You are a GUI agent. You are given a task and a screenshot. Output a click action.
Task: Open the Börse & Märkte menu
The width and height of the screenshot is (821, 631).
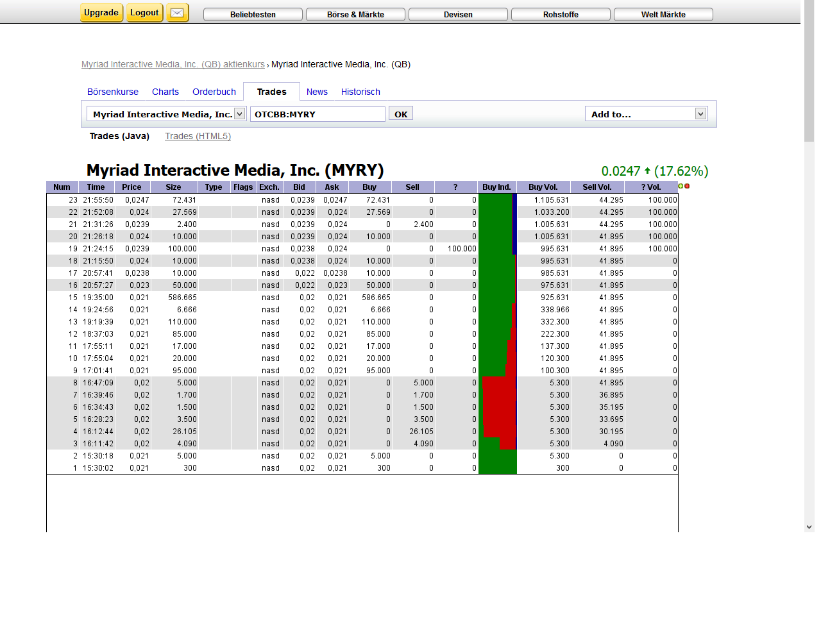(355, 14)
